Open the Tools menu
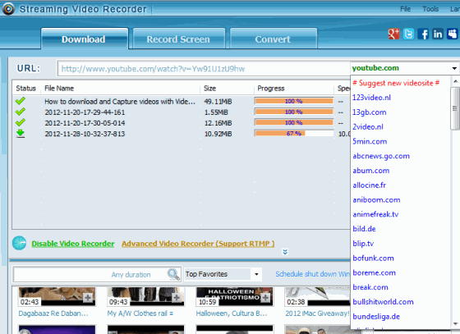 coord(430,9)
